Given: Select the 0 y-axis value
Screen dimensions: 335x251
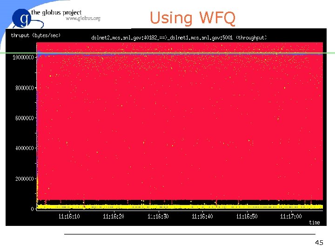Looking at the screenshot, I should (32, 209).
